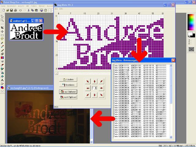Image resolution: width=196 pixels, height=147 pixels.
Task: Click the Undo icon in toolbar
Action: pyautogui.click(x=20, y=10)
